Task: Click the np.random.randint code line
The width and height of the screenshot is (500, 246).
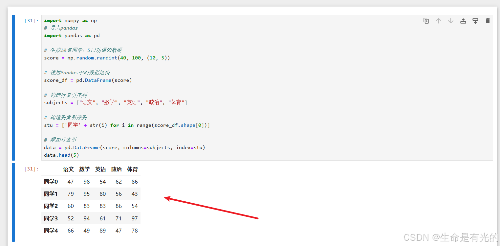Action: 107,58
